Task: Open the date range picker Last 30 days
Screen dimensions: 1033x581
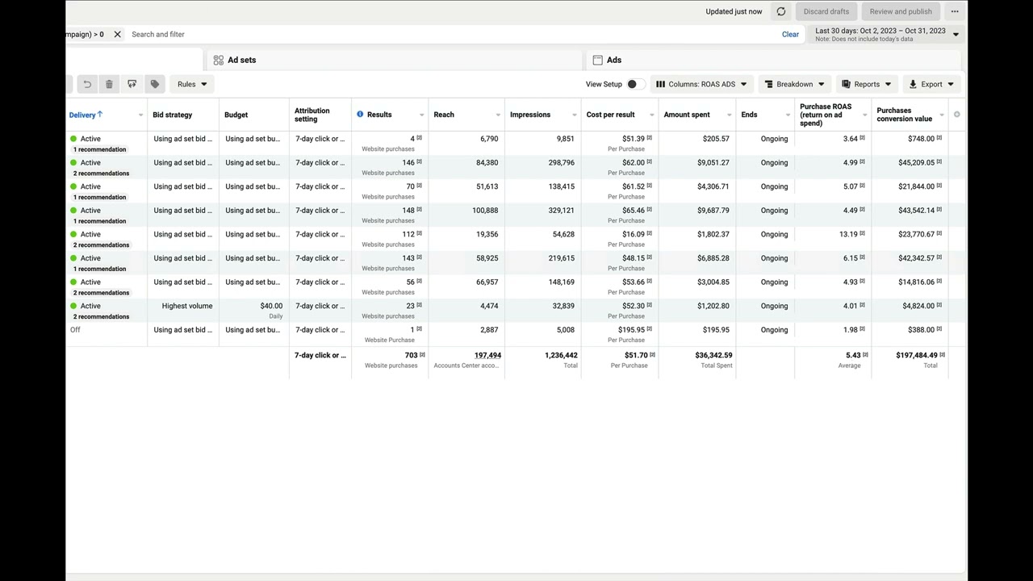Action: 886,34
